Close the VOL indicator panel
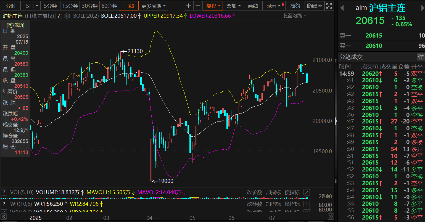 [x=307, y=192]
